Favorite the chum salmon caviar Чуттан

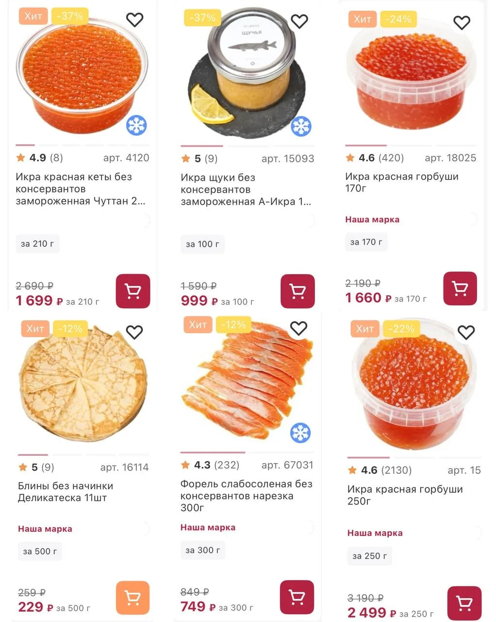point(134,20)
